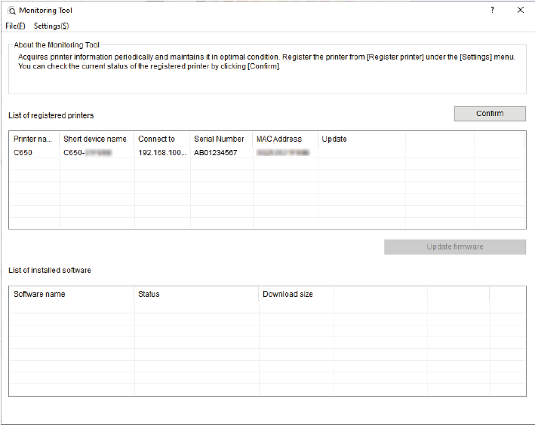Click the MAC Address column header
The image size is (535, 425).
tap(278, 139)
